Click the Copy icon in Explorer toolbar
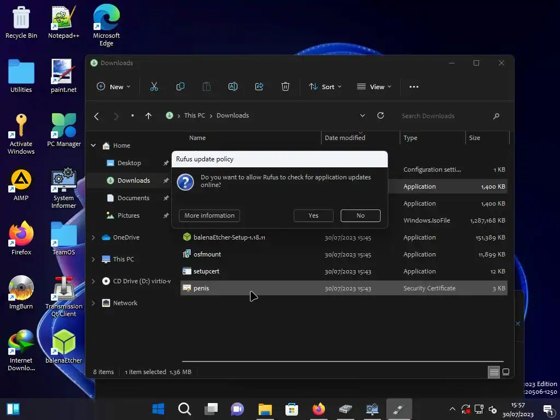The width and height of the screenshot is (560, 420). [x=180, y=86]
